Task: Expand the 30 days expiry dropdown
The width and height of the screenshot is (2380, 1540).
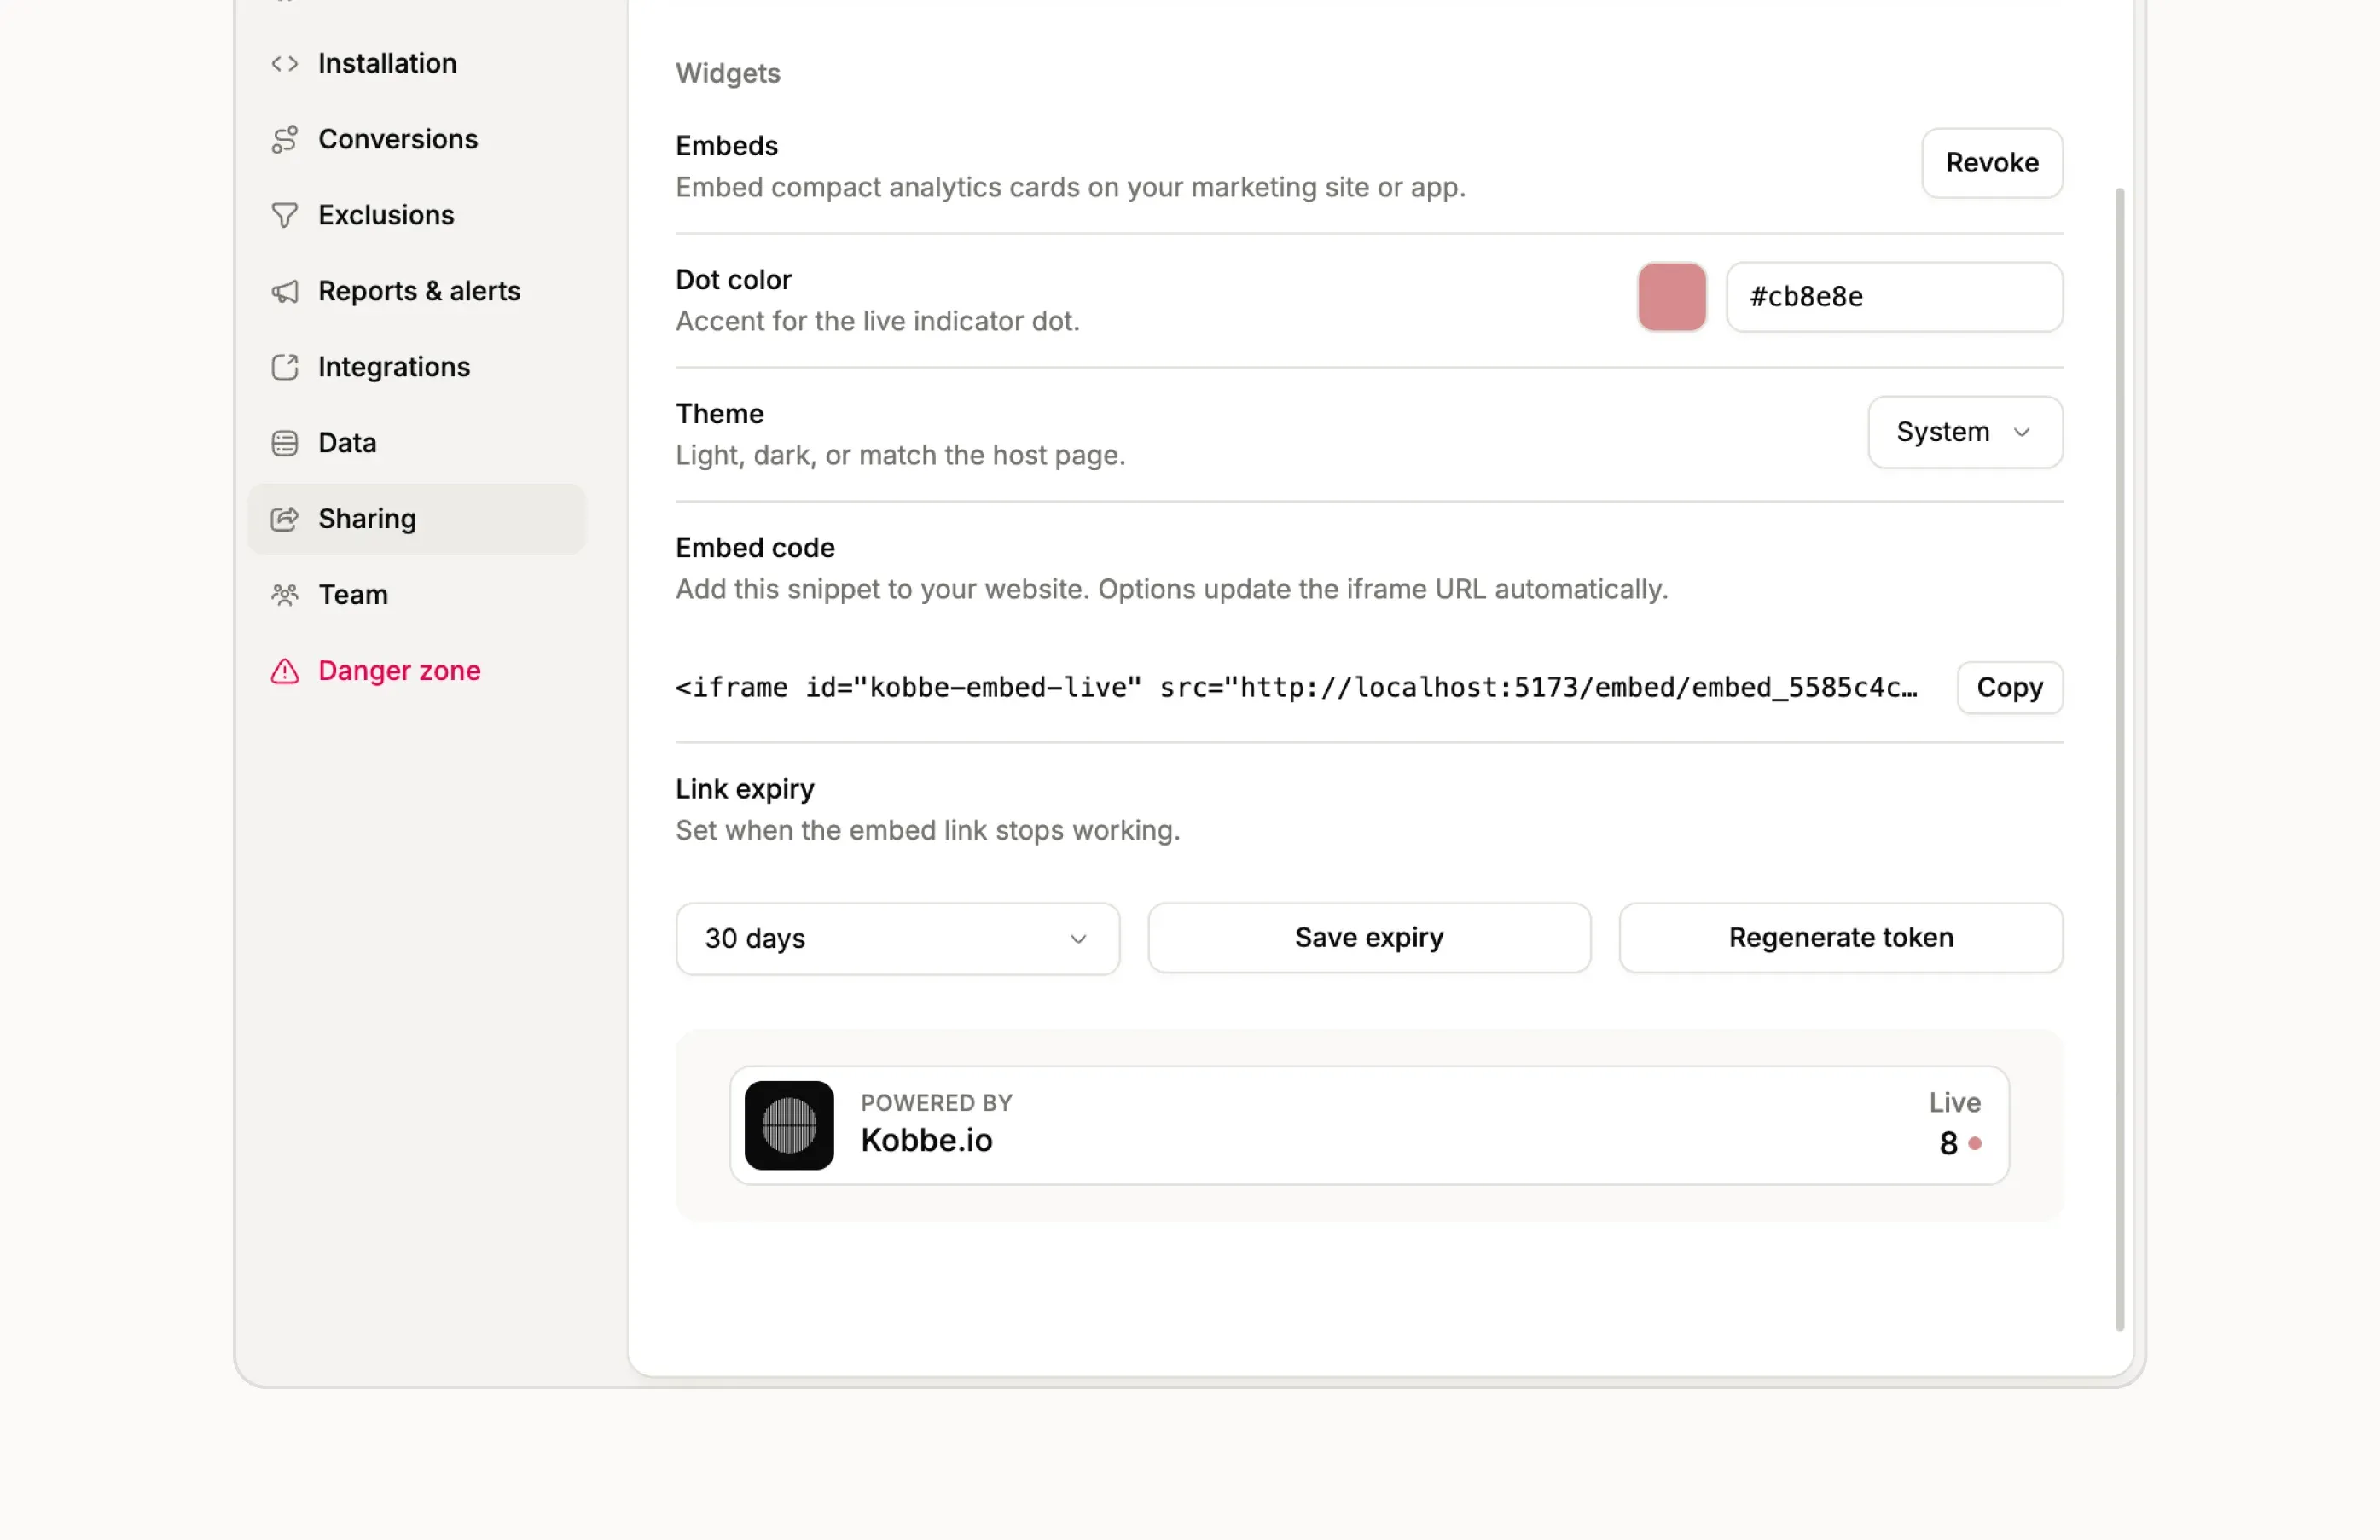Action: 897,939
